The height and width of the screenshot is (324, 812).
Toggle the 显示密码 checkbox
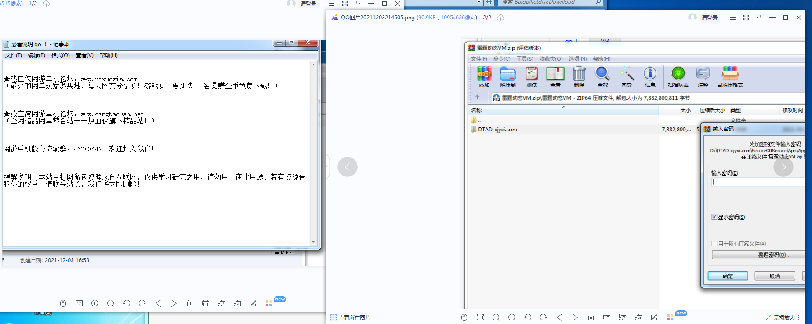pyautogui.click(x=714, y=217)
